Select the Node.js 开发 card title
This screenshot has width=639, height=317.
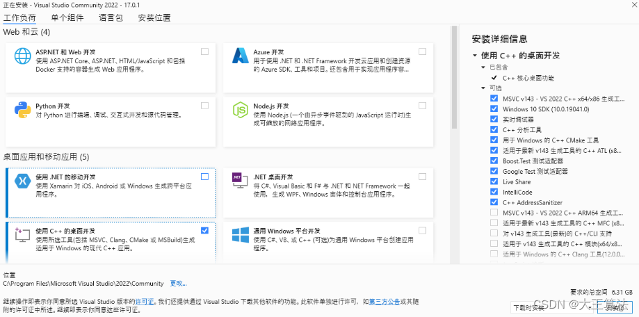click(x=271, y=106)
